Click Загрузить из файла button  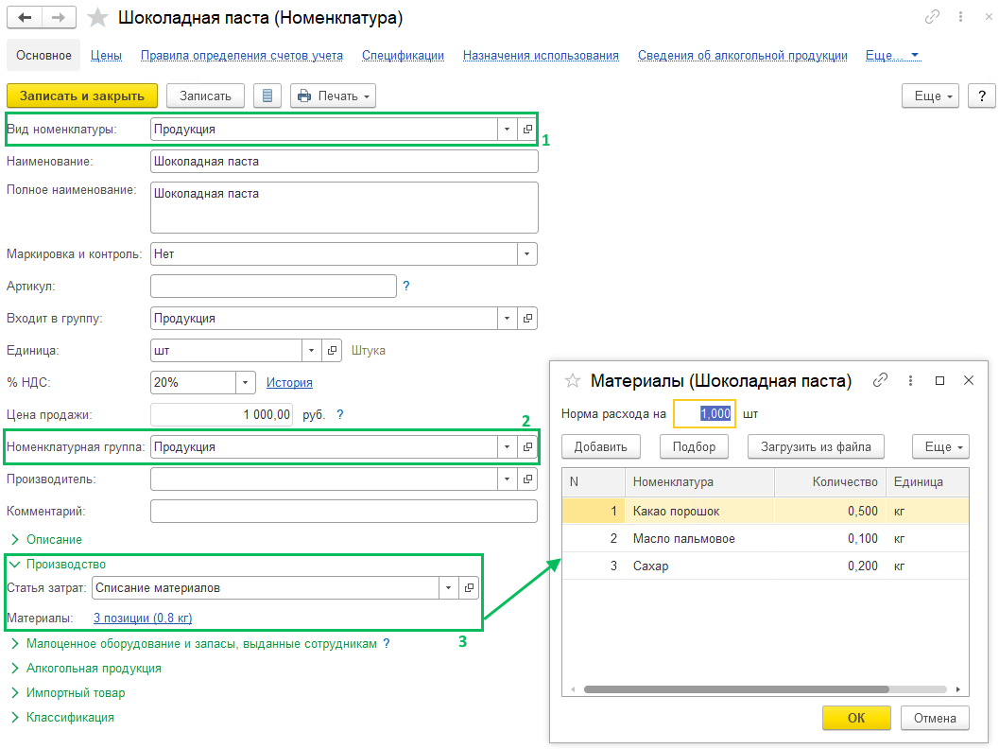coord(816,447)
